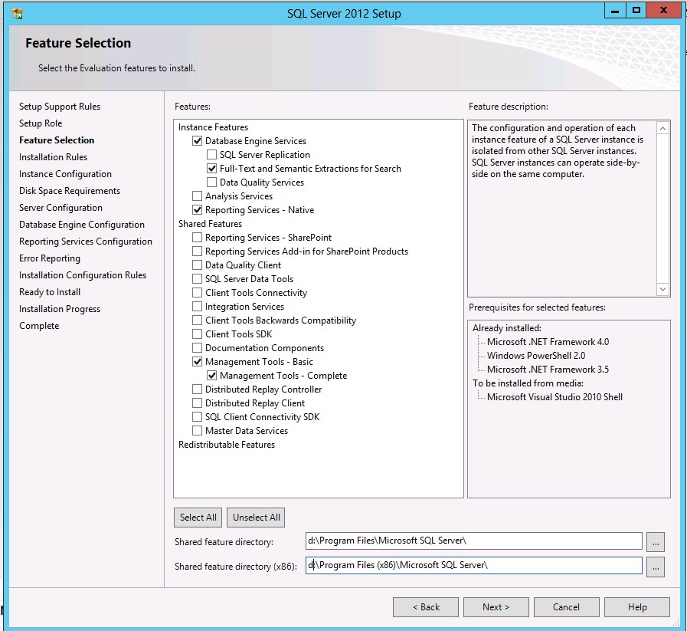Tick Reporting Services Add-in for SharePoint Products
687x631 pixels.
pos(197,251)
